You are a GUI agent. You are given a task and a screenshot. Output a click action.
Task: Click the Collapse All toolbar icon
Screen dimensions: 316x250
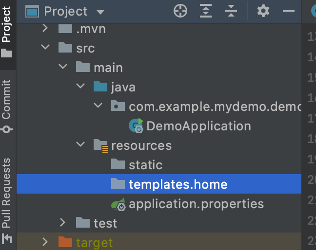click(x=231, y=11)
